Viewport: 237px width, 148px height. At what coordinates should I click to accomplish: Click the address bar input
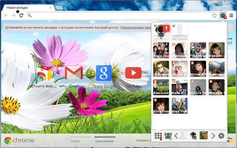(118, 16)
